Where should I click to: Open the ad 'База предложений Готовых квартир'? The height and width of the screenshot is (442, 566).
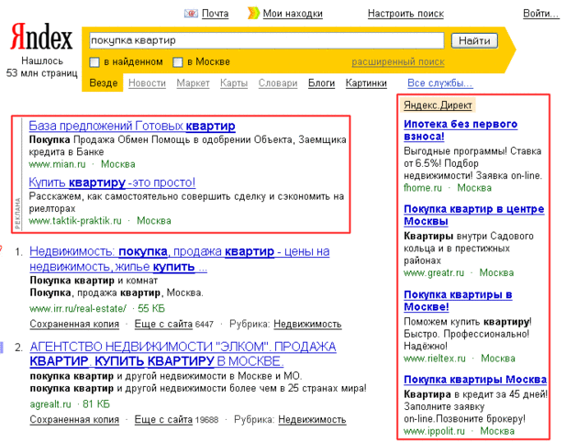(x=132, y=126)
